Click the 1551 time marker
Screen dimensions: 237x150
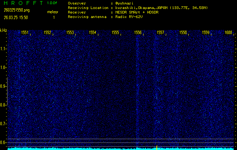tap(24, 32)
